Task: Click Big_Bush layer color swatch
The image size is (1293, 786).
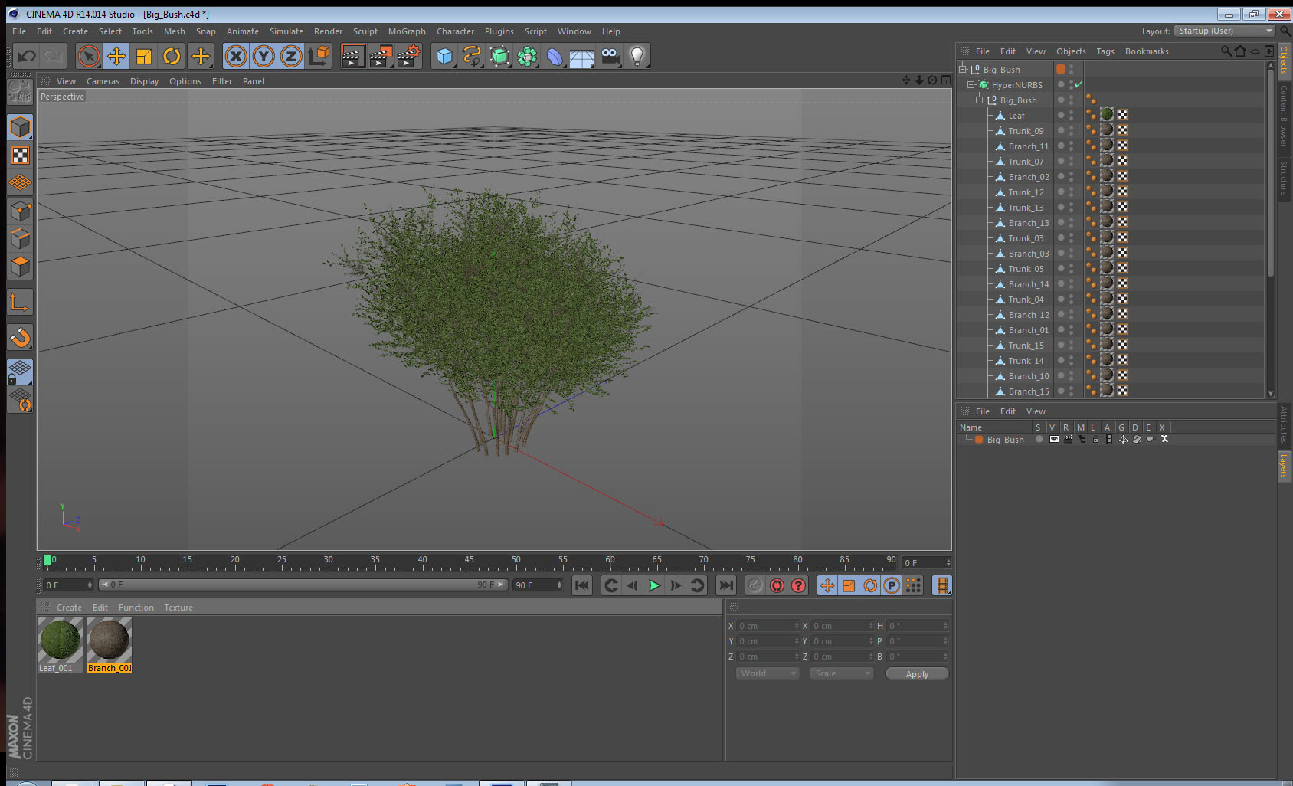Action: pos(979,439)
